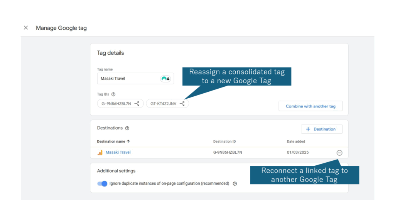395x222 pixels.
Task: Select the date 01/03/2025 in destination row
Action: [297, 152]
